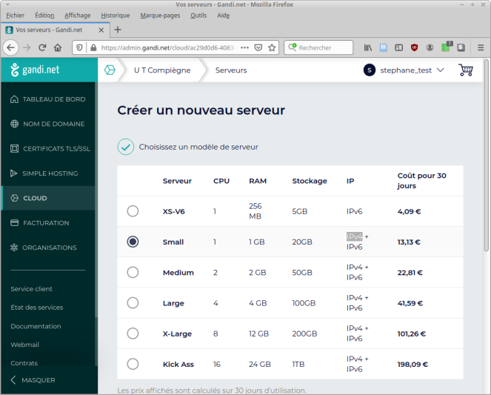The height and width of the screenshot is (395, 491).
Task: Open a new browser tab
Action: (x=118, y=30)
